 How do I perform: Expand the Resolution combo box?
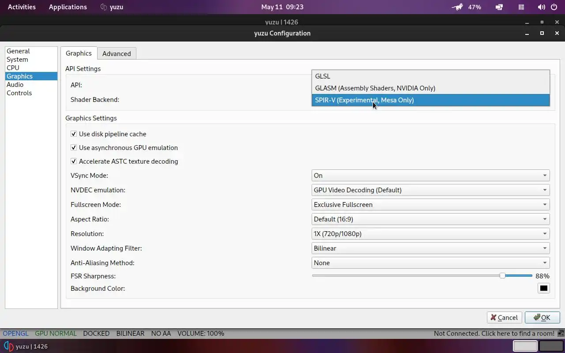pos(430,233)
